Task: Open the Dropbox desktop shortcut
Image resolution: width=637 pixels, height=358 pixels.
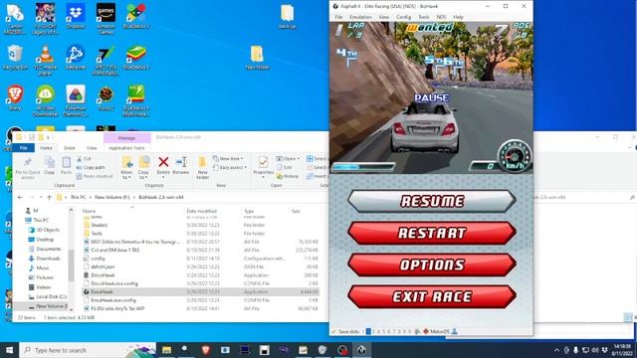Action: [x=76, y=17]
